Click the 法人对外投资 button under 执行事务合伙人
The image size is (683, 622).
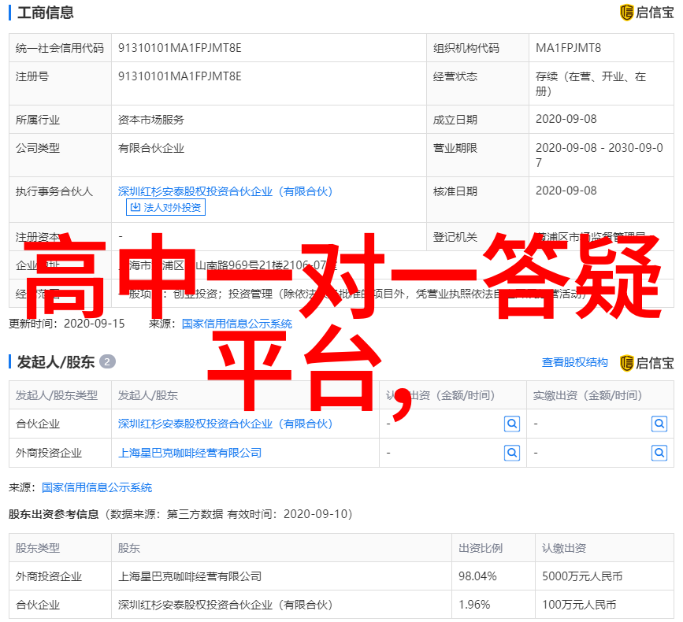[x=165, y=207]
